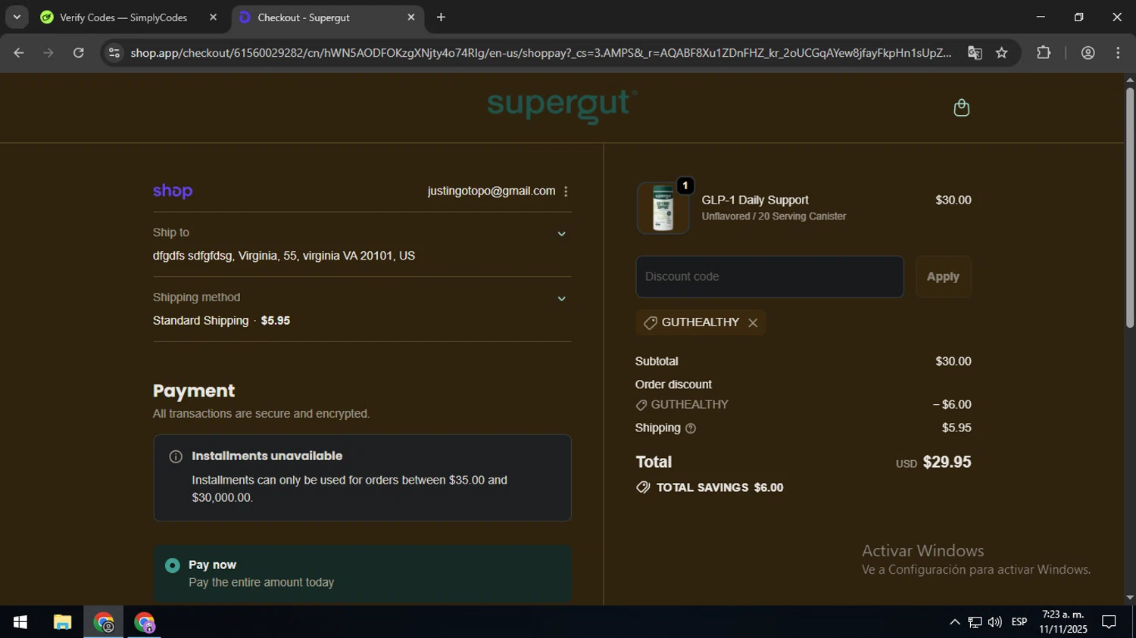
Task: Click the TOTAL SAVINGS $6.00 text
Action: click(x=719, y=488)
